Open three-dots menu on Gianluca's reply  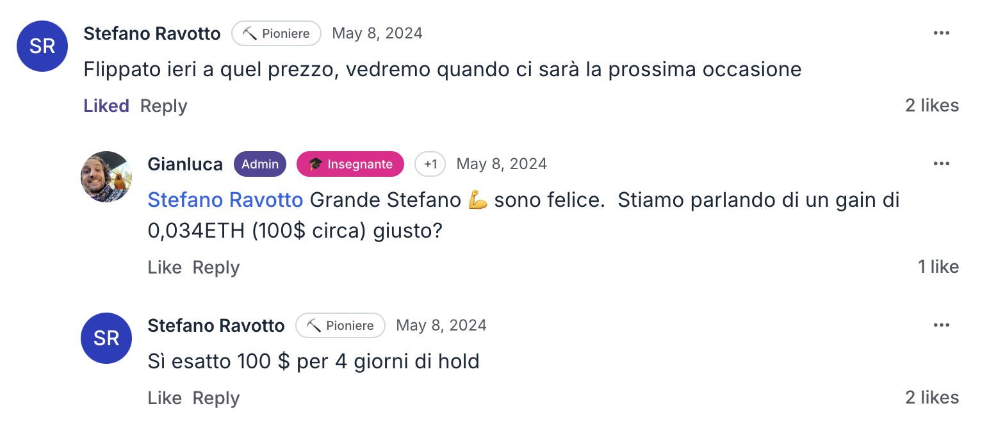click(941, 164)
